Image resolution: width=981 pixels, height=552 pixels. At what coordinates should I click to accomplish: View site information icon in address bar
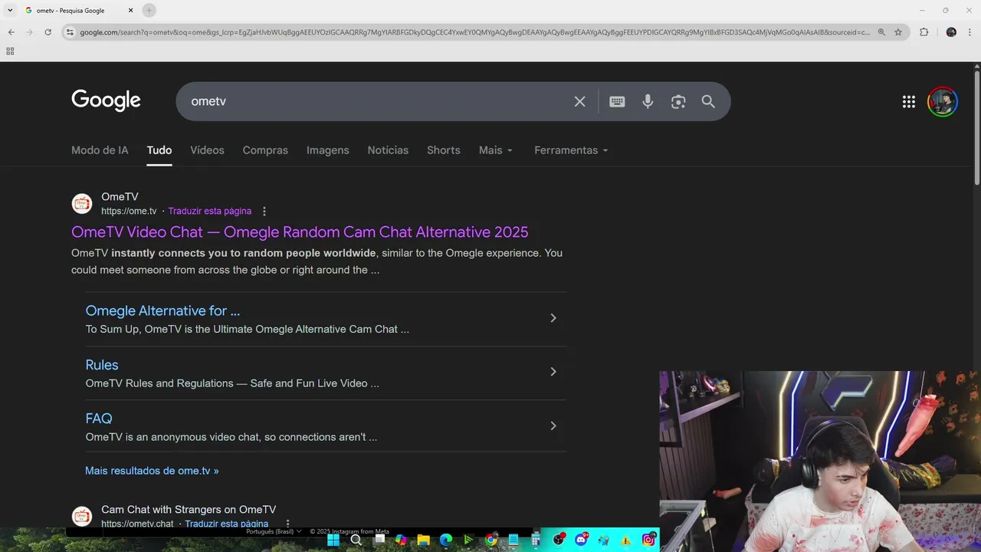click(x=70, y=32)
